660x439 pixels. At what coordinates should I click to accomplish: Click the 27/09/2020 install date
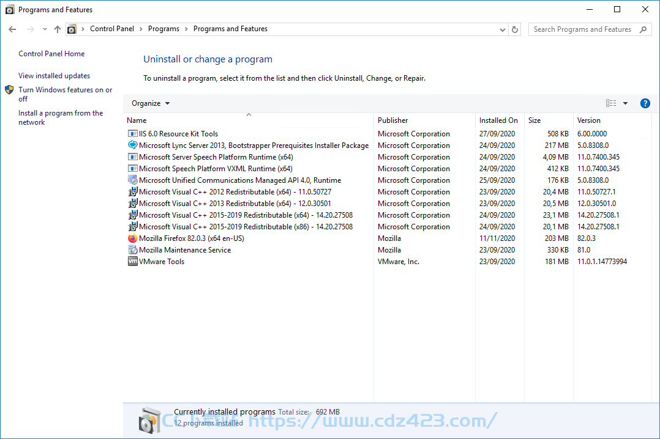[x=497, y=134]
